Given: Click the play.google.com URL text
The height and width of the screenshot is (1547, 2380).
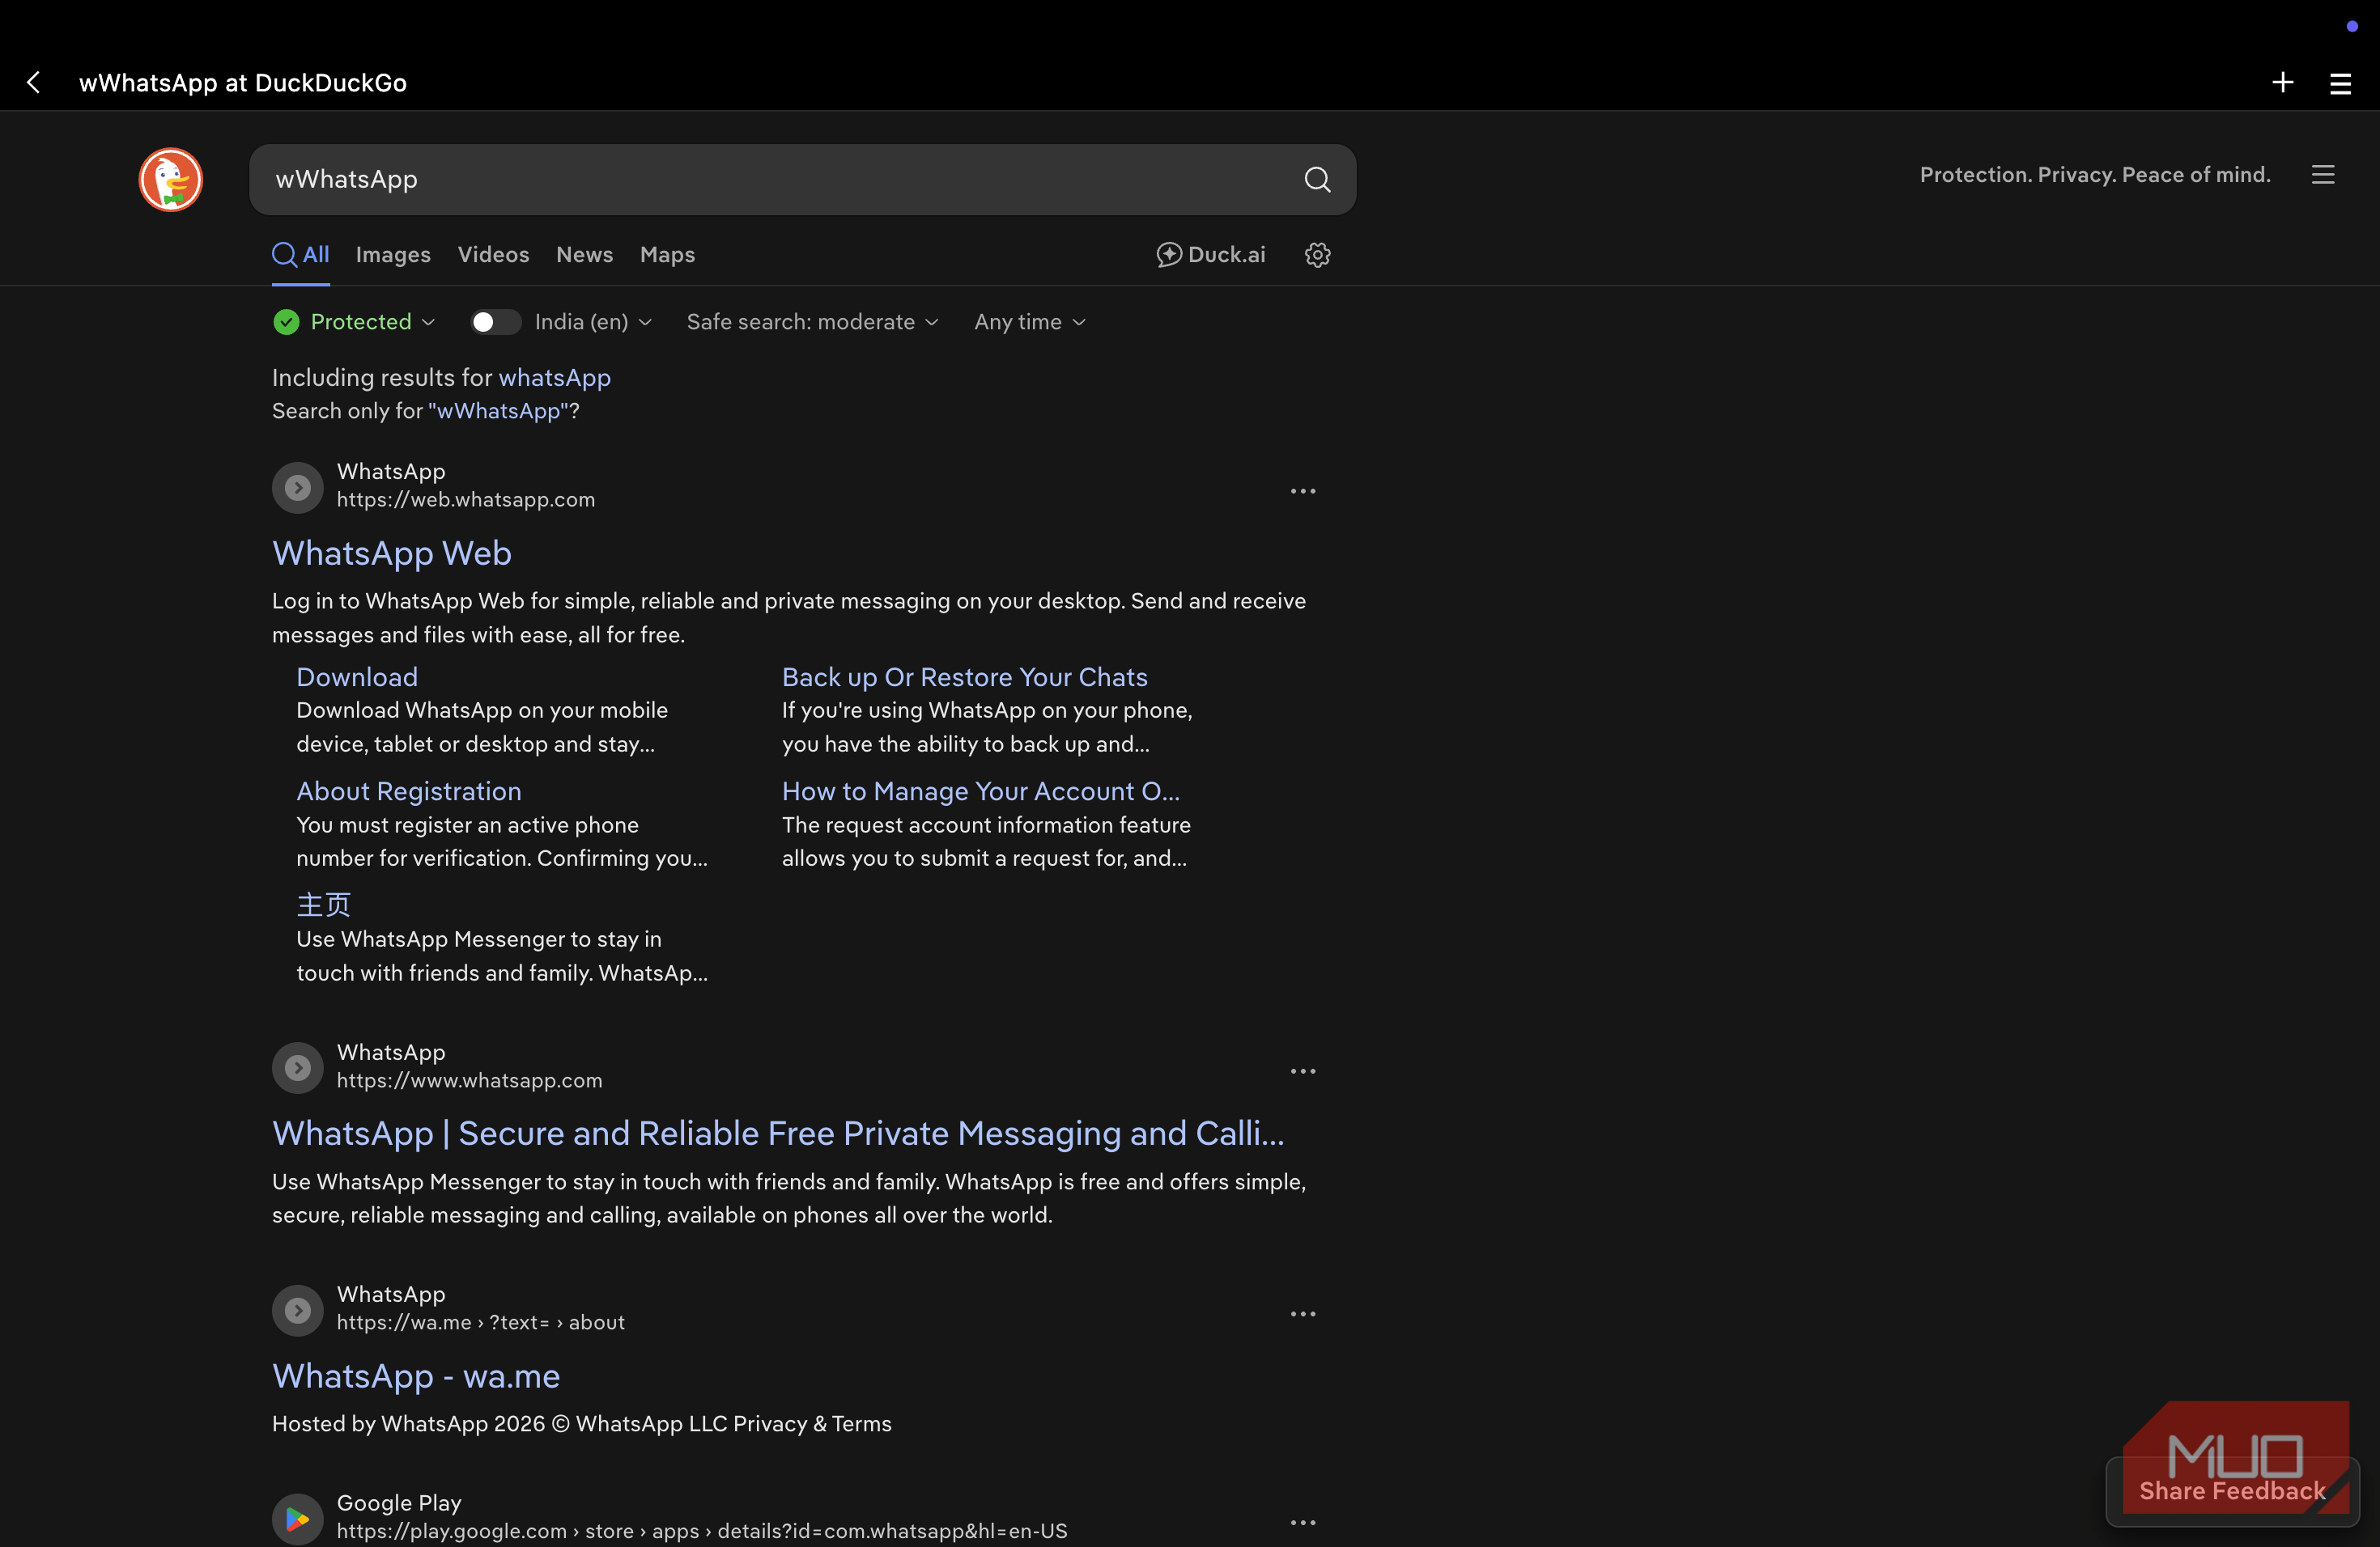Looking at the screenshot, I should point(702,1531).
